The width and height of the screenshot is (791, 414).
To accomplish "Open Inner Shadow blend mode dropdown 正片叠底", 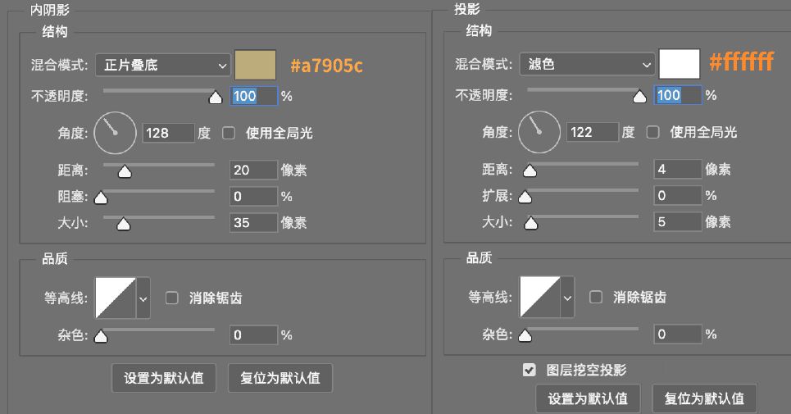I will pos(163,65).
